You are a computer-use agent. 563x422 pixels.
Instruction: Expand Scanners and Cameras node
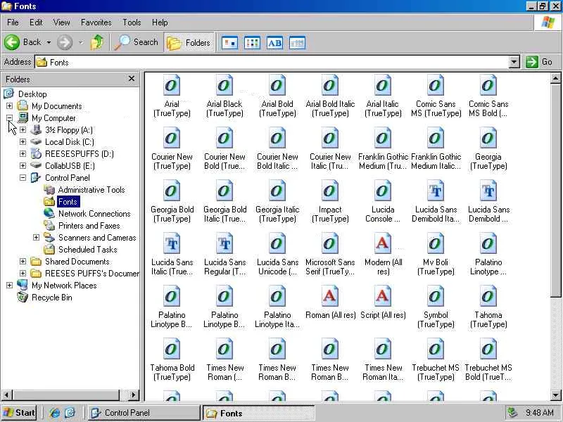point(36,237)
